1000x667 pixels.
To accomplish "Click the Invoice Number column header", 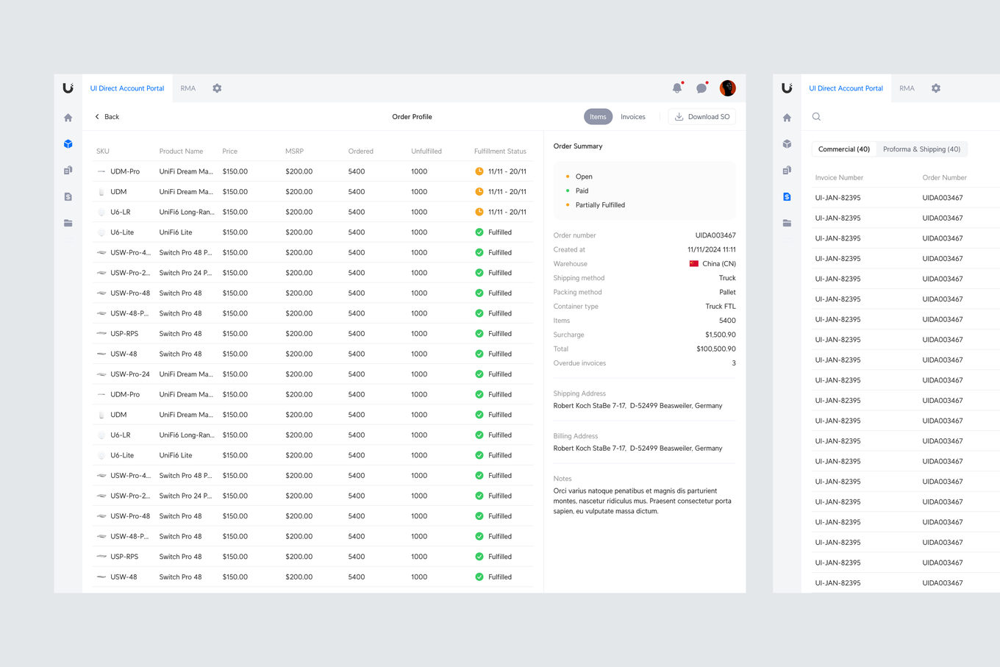I will coord(839,178).
